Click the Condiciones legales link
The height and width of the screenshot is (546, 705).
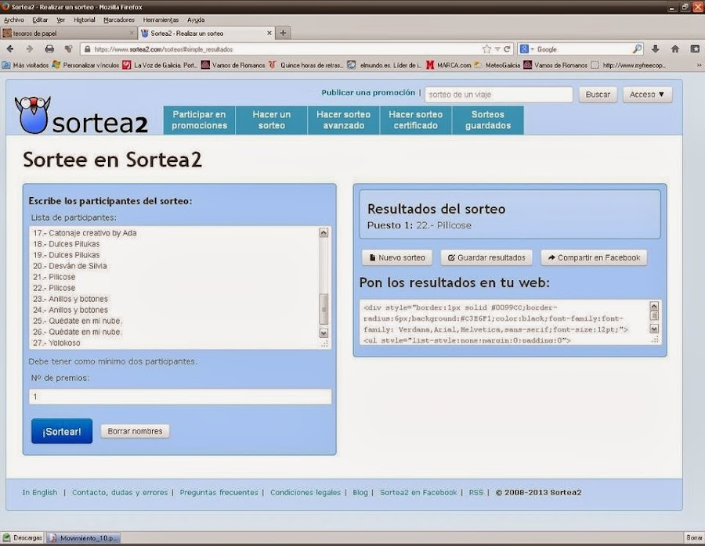tap(305, 493)
